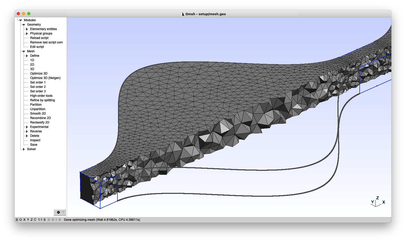Toggle mouse selection with S button
Image resolution: width=406 pixels, height=242 pixels.
point(44,220)
